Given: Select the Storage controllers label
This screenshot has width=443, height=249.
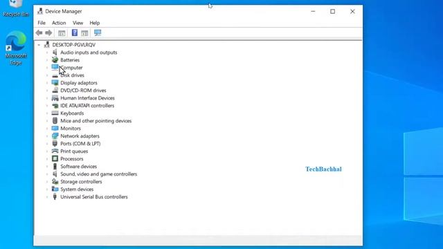Looking at the screenshot, I should (x=81, y=182).
